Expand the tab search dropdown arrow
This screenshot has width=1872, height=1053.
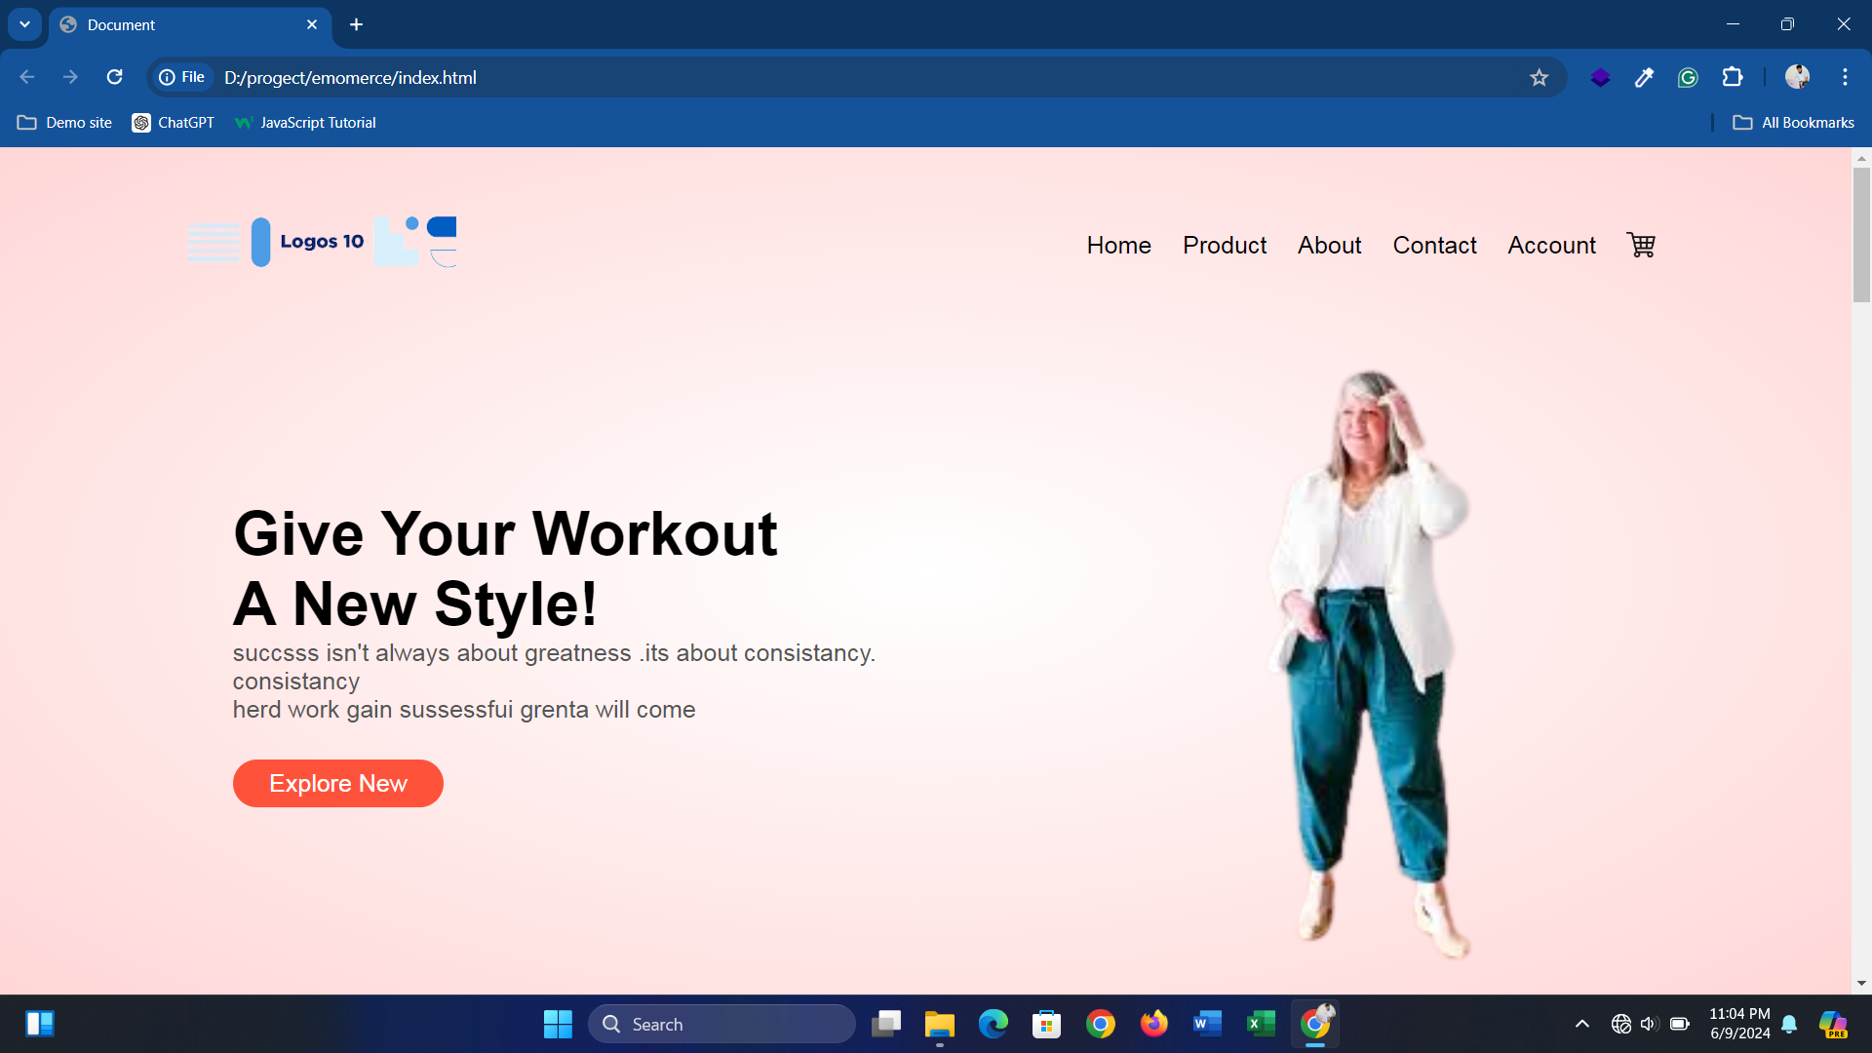point(24,24)
